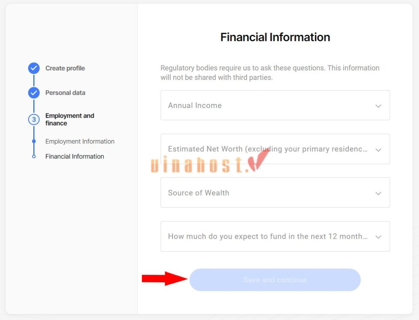This screenshot has height=320, width=419.
Task: Click the Financial Information page heading
Action: pos(275,37)
